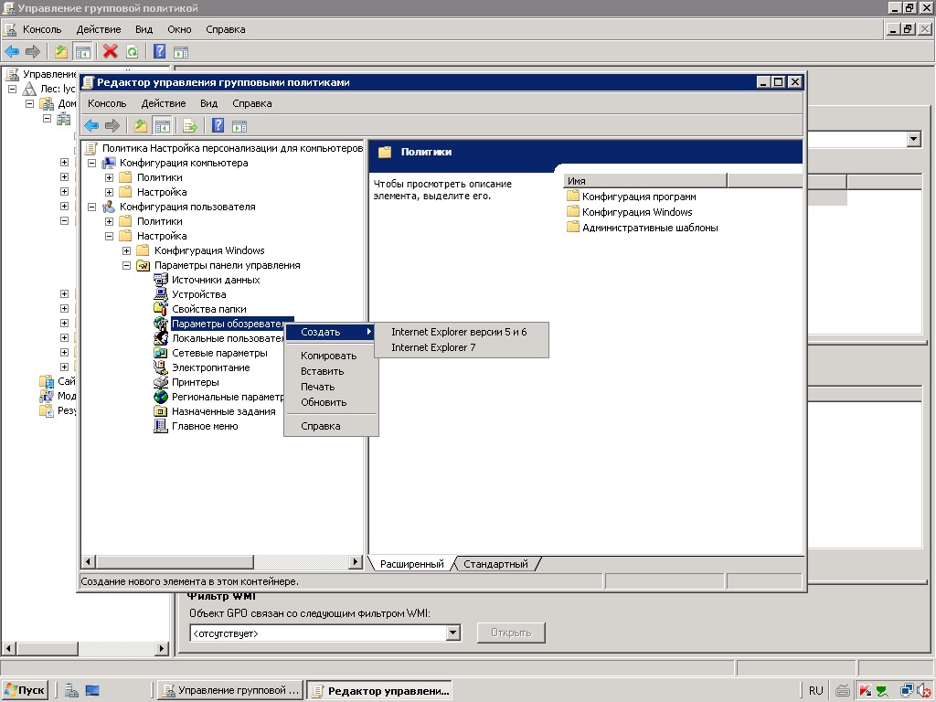Select the Принтеры icon in tree
Screen dimensions: 936x702
161,382
